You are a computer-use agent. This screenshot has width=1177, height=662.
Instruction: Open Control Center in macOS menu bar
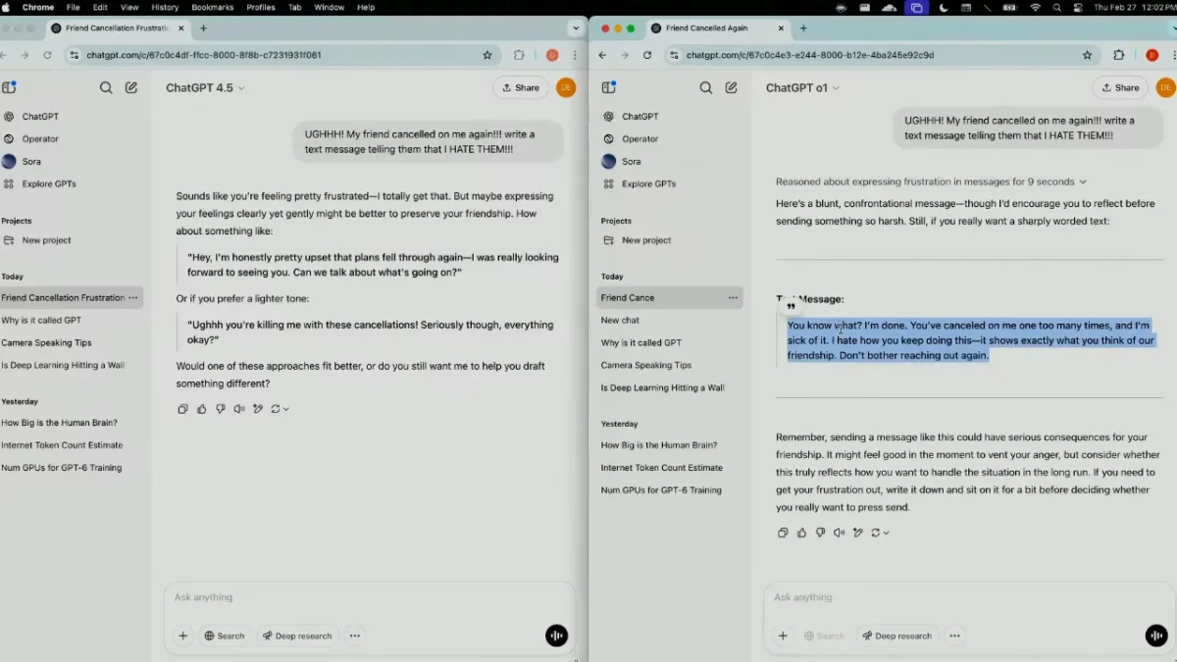tap(1078, 7)
